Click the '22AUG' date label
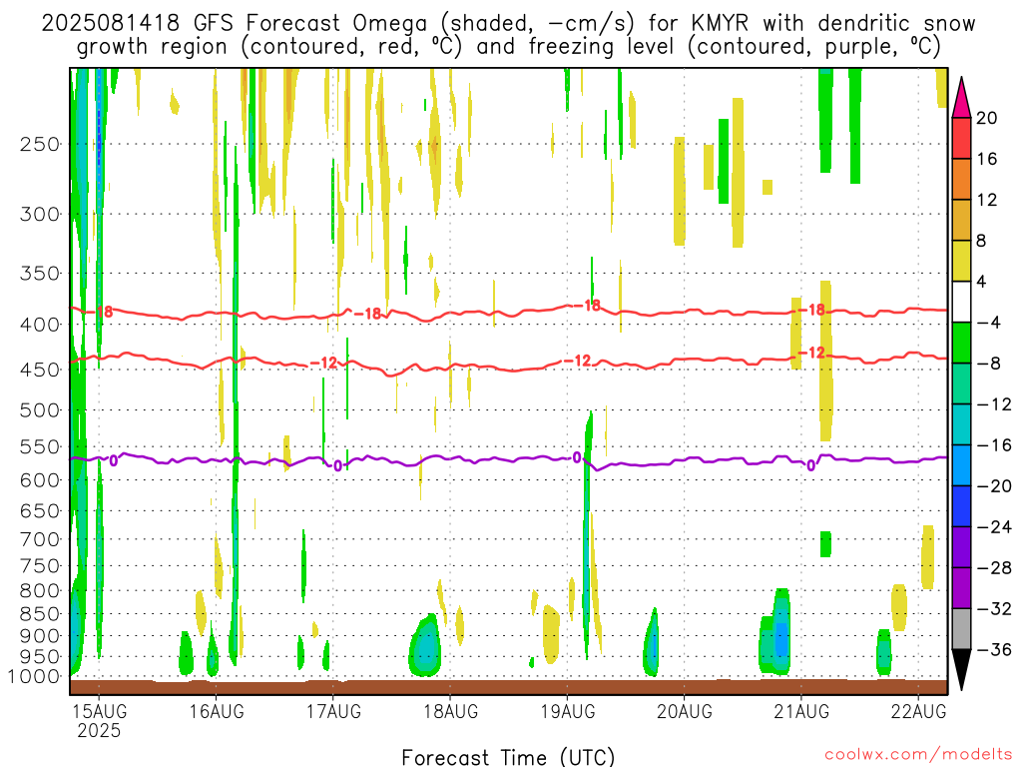This screenshot has width=1022, height=767. [918, 711]
